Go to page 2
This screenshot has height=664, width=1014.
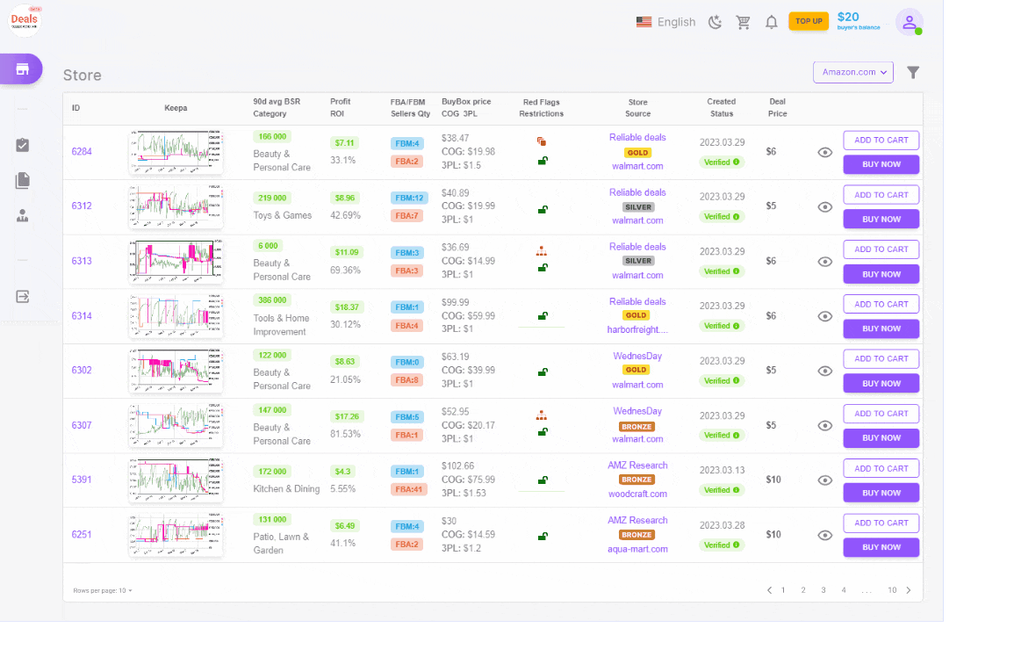click(x=803, y=590)
